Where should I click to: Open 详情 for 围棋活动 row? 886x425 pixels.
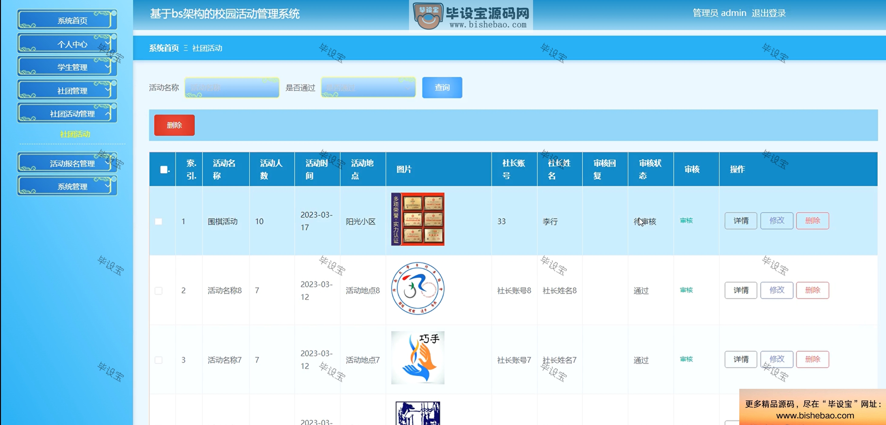pyautogui.click(x=741, y=221)
